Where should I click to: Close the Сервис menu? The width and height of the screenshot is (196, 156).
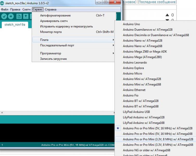point(38,10)
